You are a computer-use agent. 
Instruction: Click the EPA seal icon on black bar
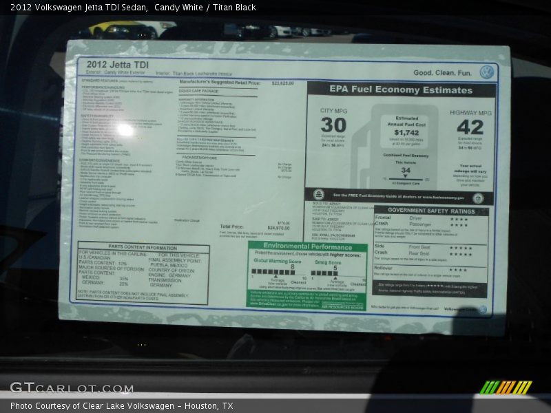pyautogui.click(x=319, y=195)
